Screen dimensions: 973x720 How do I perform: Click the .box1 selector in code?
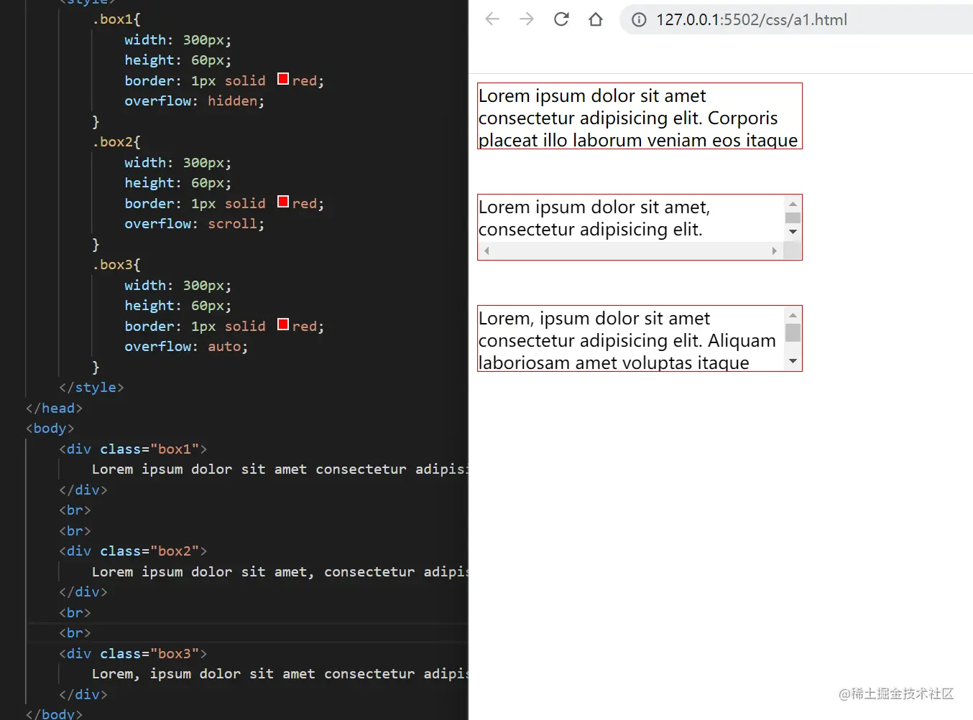click(116, 19)
